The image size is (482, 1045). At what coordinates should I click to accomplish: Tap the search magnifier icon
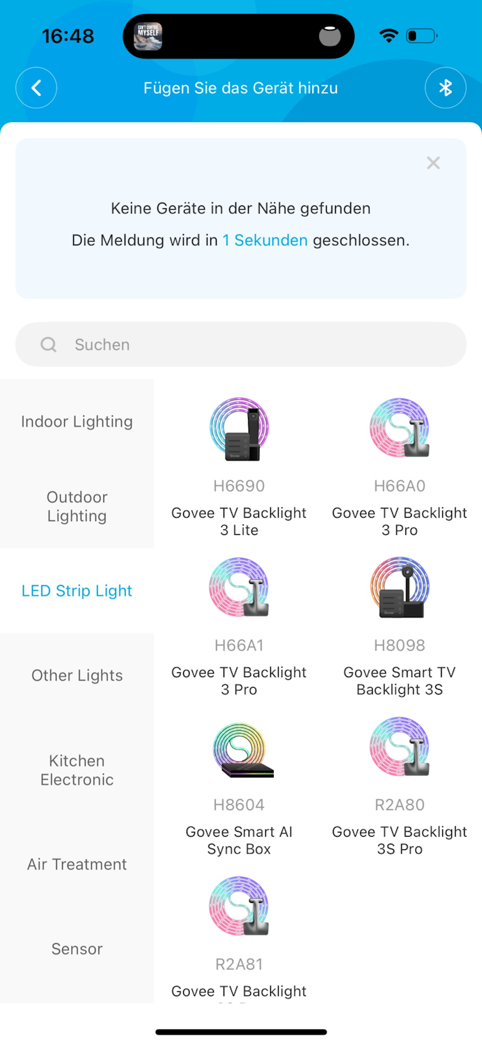pos(49,344)
